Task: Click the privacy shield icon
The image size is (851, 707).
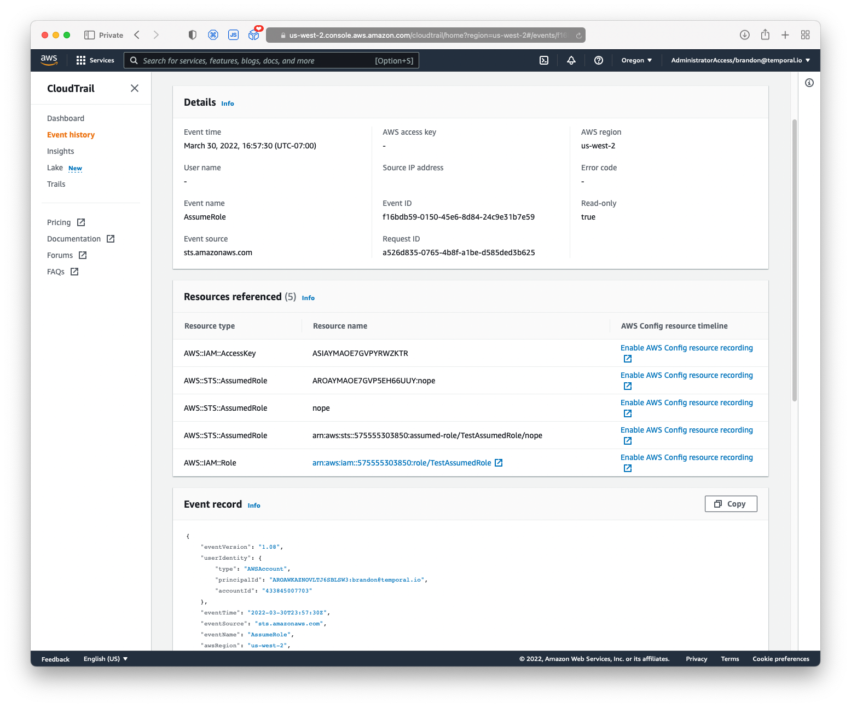Action: (193, 35)
